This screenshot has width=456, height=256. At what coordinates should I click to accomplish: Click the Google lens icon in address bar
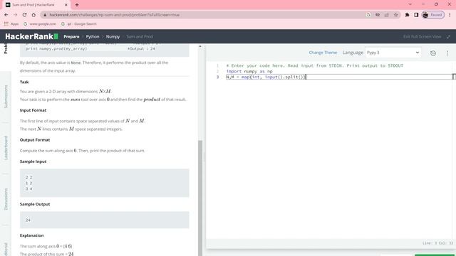(x=368, y=15)
